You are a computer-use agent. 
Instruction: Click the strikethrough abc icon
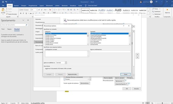(x=31, y=13)
